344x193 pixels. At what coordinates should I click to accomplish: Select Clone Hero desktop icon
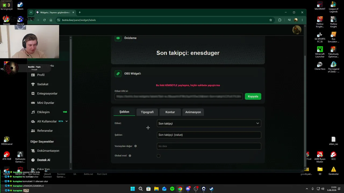point(320,66)
